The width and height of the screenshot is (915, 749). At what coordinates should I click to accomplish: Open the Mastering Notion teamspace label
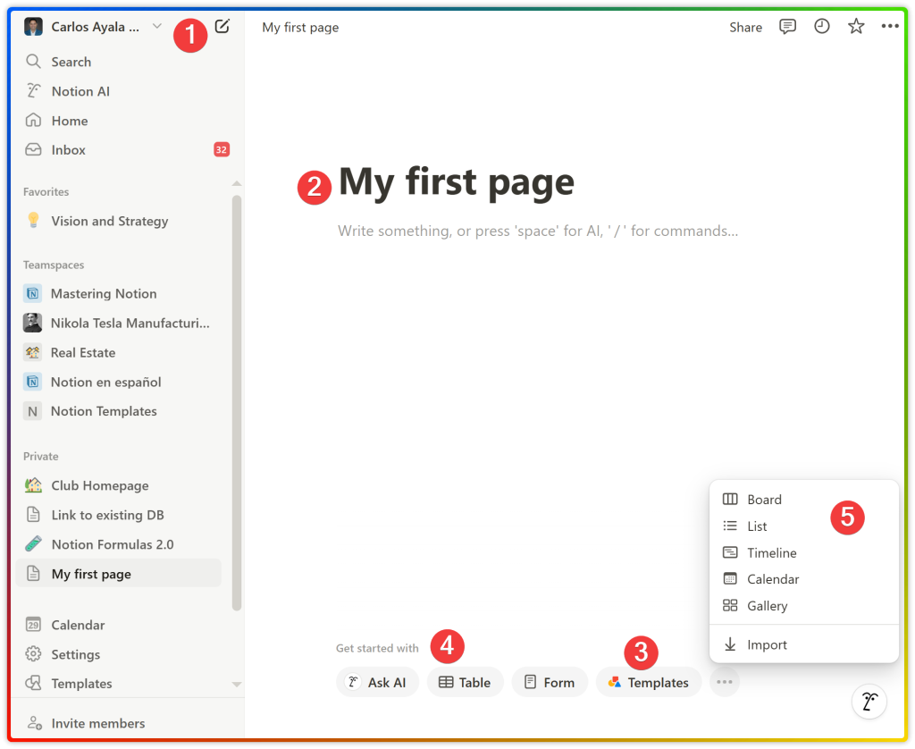[x=104, y=294]
